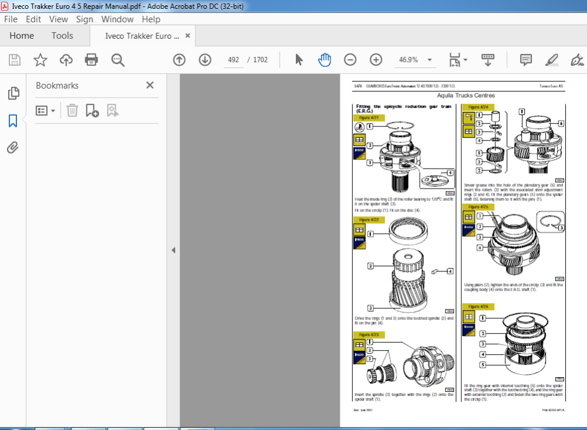
Task: Toggle the Bookmarks side panel icon
Action: point(13,120)
